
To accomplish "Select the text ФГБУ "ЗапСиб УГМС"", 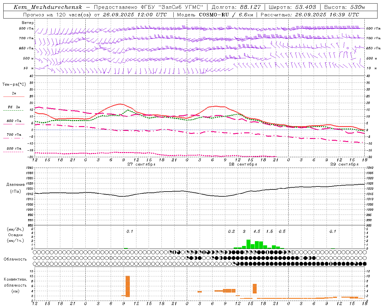I will point(172,7).
